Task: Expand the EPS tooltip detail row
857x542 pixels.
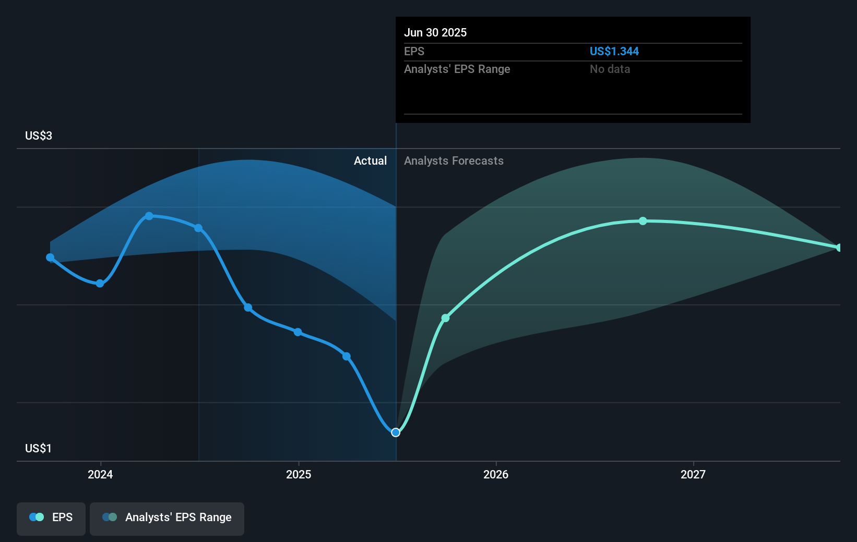Action: click(414, 51)
